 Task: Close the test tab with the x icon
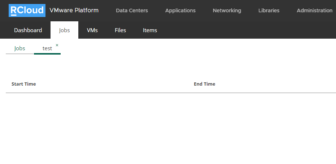point(57,45)
